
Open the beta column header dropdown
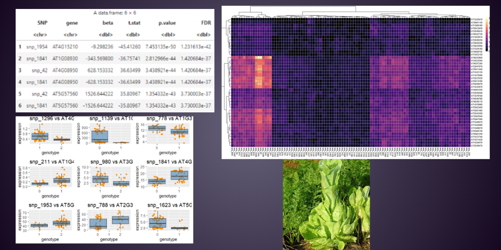[107, 23]
